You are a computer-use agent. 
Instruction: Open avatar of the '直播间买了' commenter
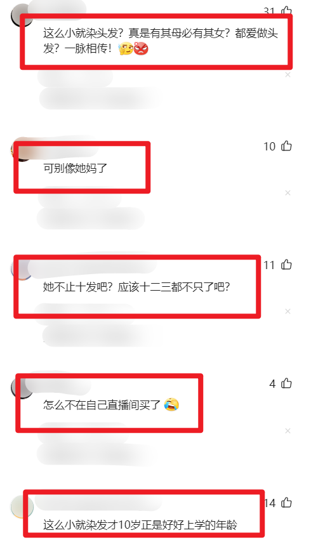click(x=22, y=387)
